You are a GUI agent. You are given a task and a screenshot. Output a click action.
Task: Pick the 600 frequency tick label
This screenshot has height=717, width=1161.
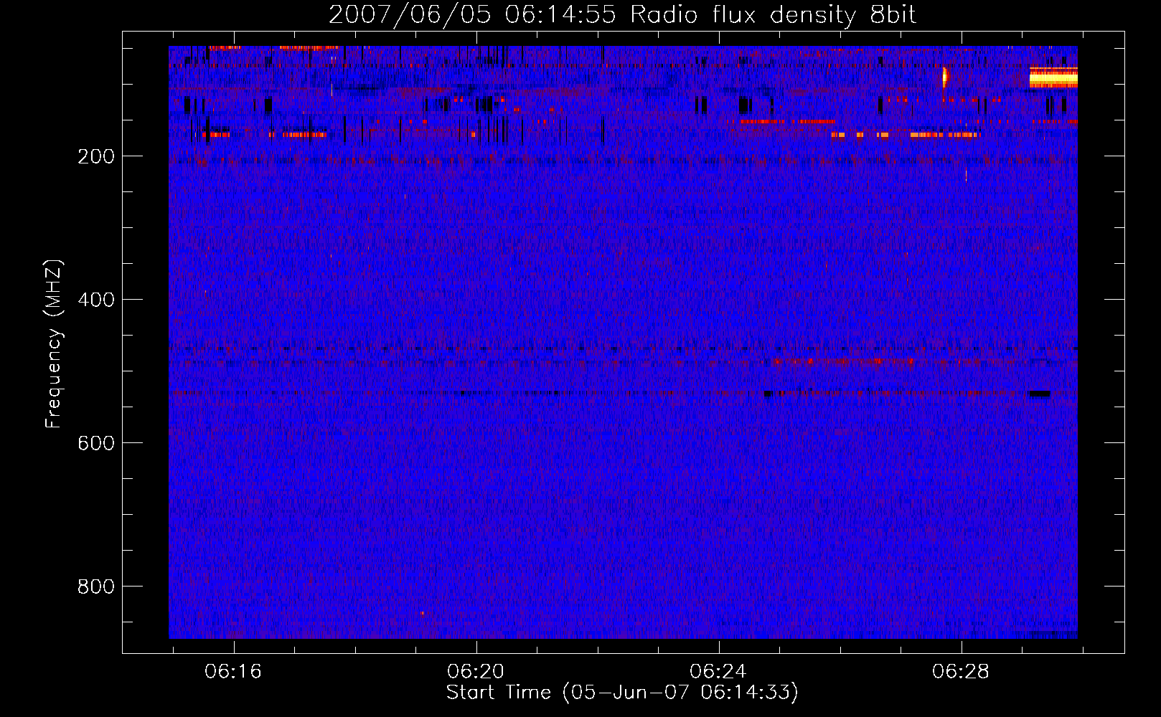(x=96, y=443)
